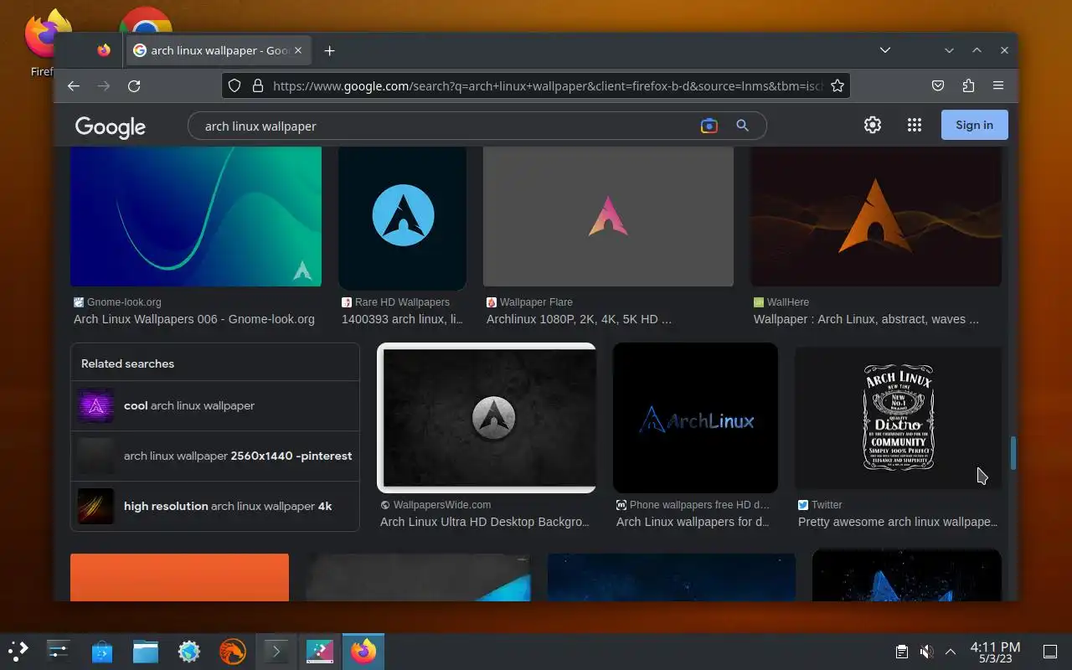The image size is (1072, 670).
Task: Open the Google apps grid
Action: tap(915, 125)
